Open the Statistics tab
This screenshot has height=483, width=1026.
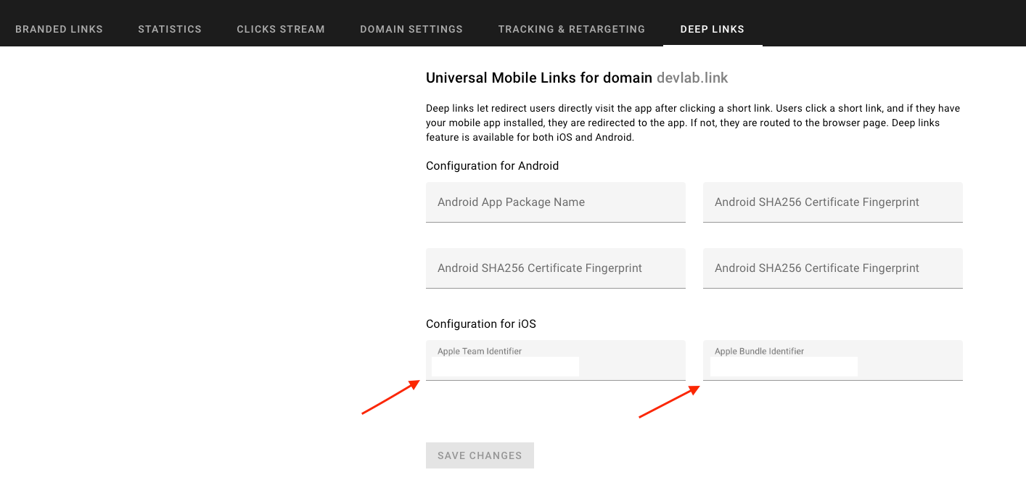coord(169,29)
